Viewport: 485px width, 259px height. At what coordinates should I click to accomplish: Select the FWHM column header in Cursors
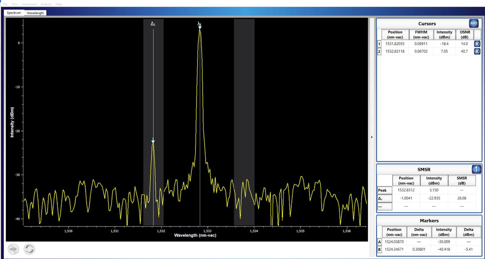tap(421, 34)
